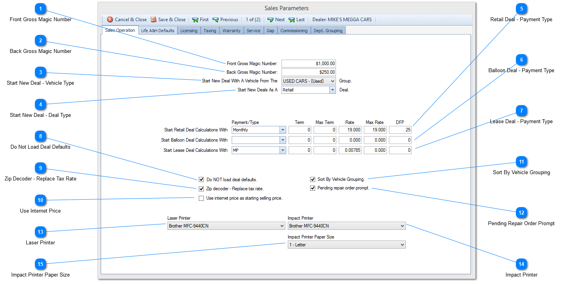Click the Balloon deal Max Term field
The width and height of the screenshot is (561, 284).
point(325,140)
